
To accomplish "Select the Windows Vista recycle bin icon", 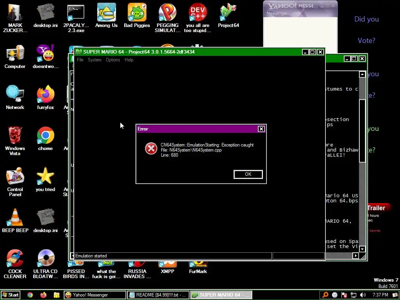I will [x=15, y=141].
